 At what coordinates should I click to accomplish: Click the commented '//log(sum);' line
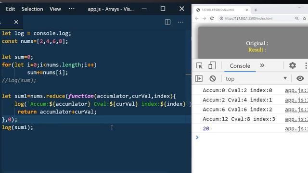pyautogui.click(x=19, y=80)
